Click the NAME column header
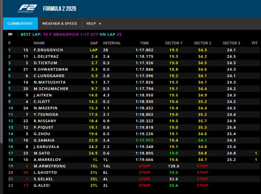The height and width of the screenshot is (194, 261). [x=39, y=43]
